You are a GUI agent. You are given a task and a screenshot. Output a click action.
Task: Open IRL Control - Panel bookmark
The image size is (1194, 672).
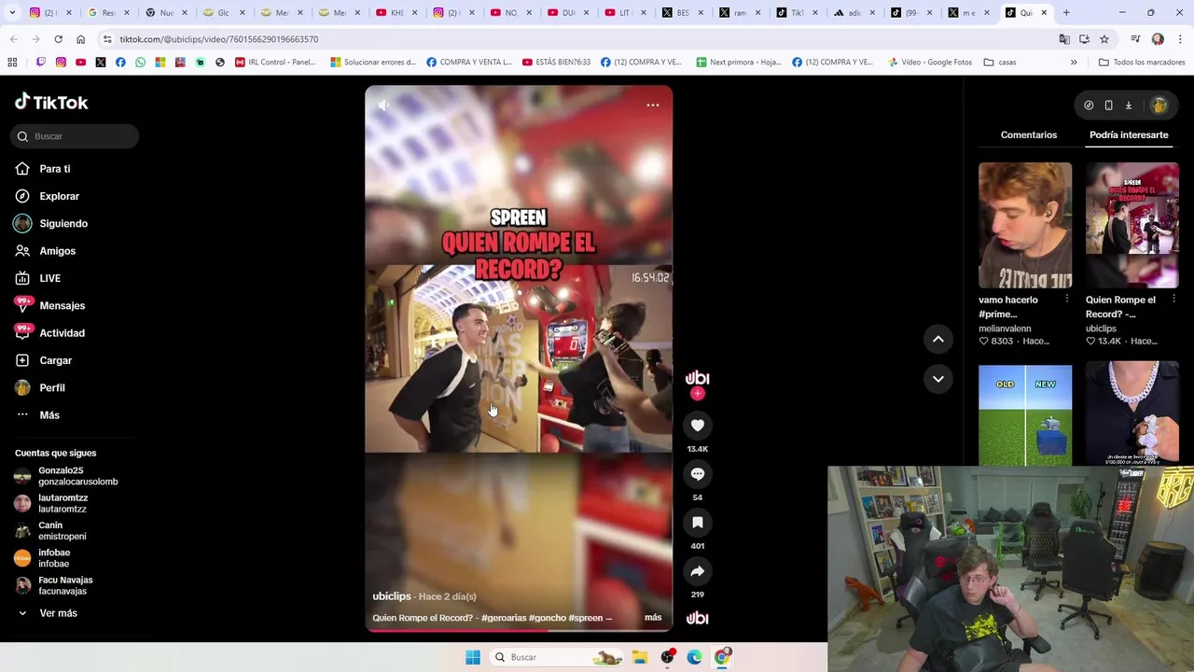pyautogui.click(x=275, y=63)
